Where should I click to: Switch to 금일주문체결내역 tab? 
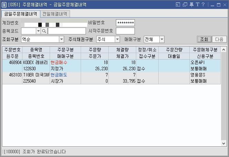tap(21, 14)
